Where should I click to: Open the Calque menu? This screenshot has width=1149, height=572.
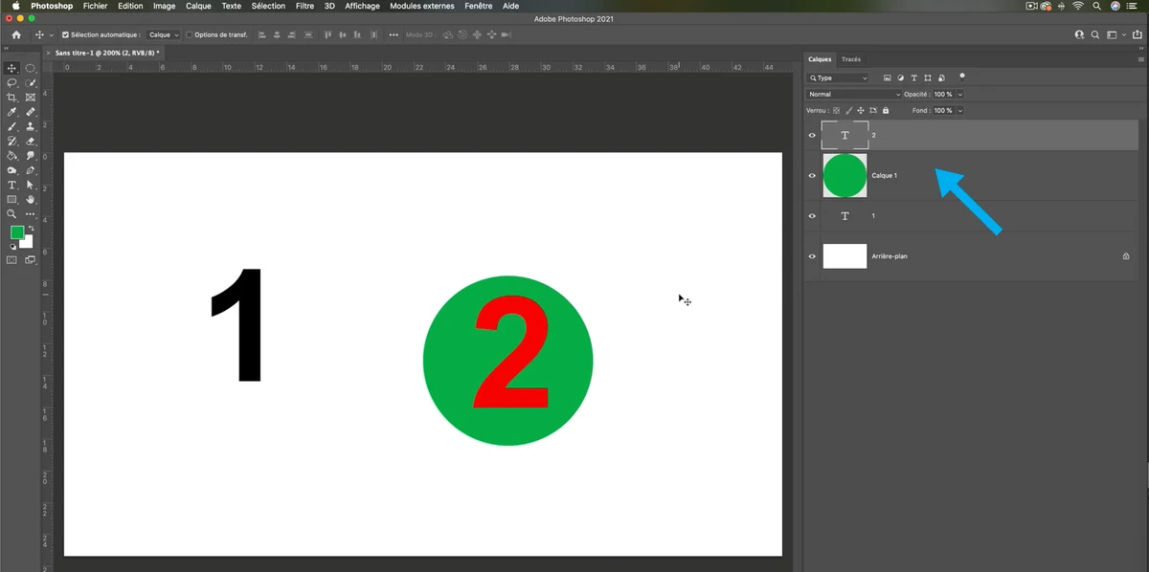pos(198,6)
